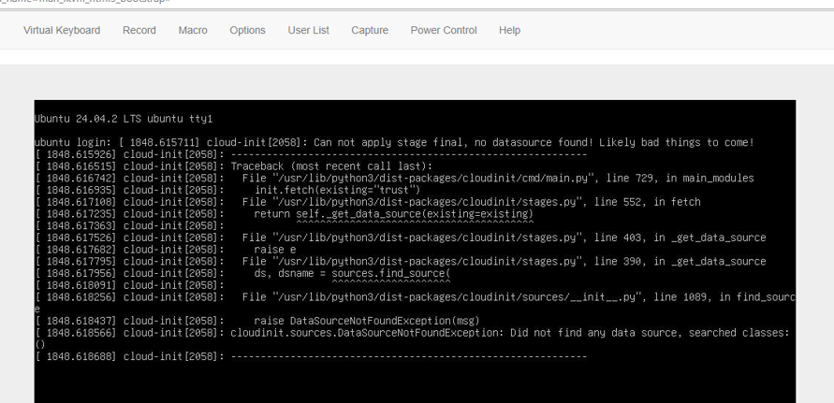
Task: Open the Capture menu
Action: [x=370, y=30]
